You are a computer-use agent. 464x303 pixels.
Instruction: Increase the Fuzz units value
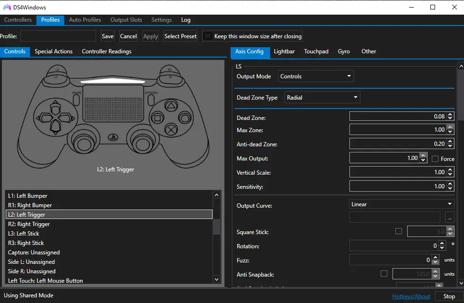[x=435, y=258]
